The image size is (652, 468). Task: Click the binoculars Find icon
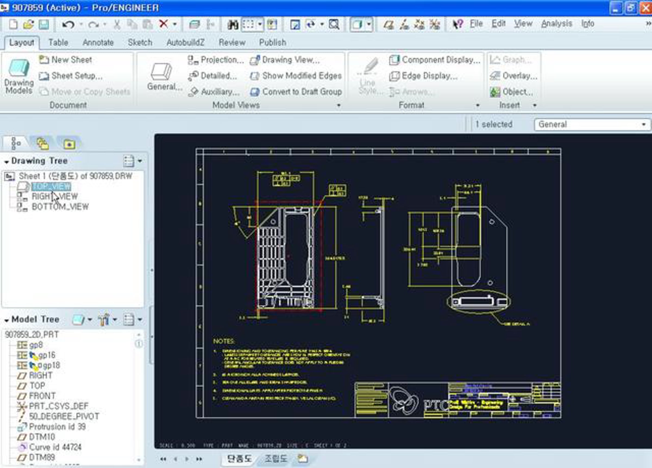(x=233, y=25)
